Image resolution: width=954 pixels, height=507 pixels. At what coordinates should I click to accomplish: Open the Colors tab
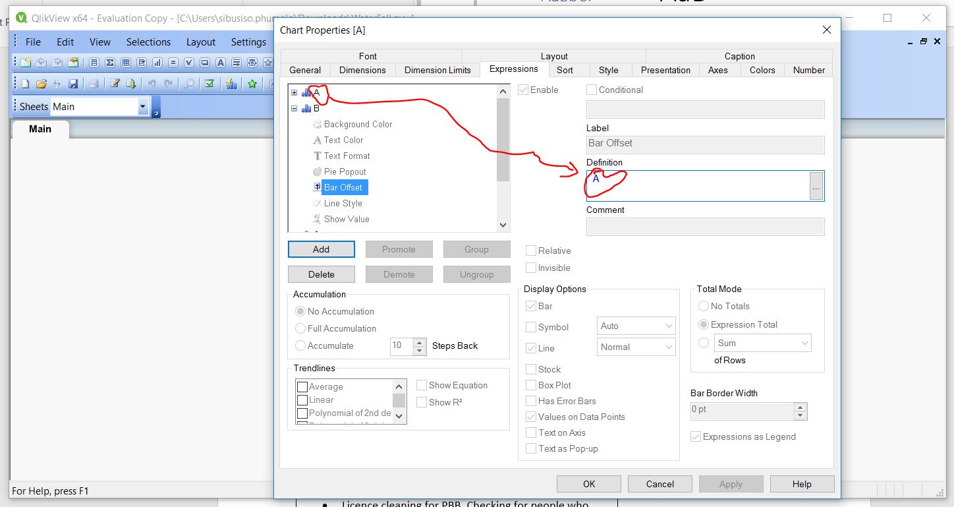(762, 70)
